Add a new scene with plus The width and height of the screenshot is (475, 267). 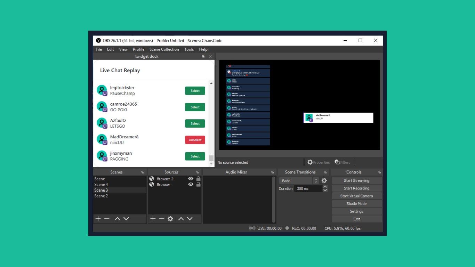(98, 219)
